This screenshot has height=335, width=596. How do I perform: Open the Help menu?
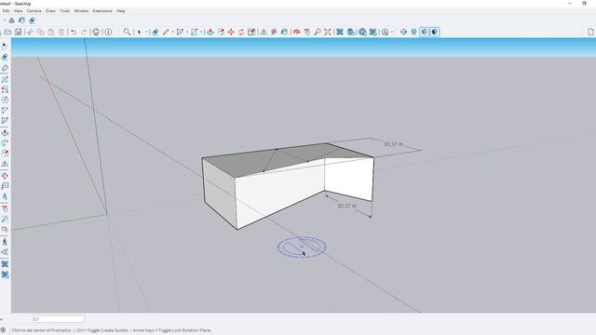[120, 11]
